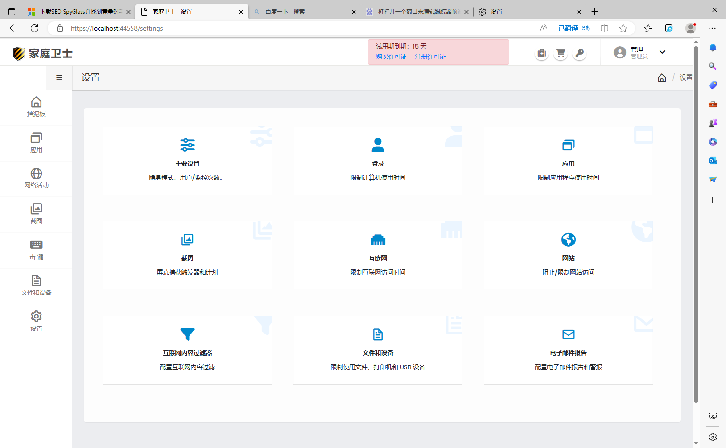The image size is (726, 448).
Task: Close the 百度一下 tab
Action: (354, 12)
